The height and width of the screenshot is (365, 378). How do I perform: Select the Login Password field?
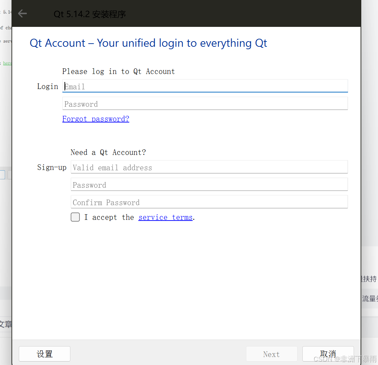(205, 104)
